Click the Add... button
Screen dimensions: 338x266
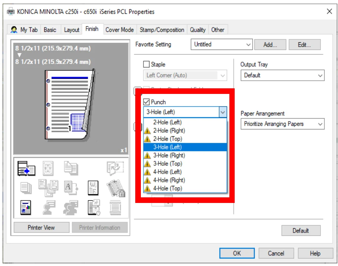coord(270,45)
